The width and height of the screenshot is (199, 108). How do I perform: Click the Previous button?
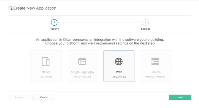(20, 98)
